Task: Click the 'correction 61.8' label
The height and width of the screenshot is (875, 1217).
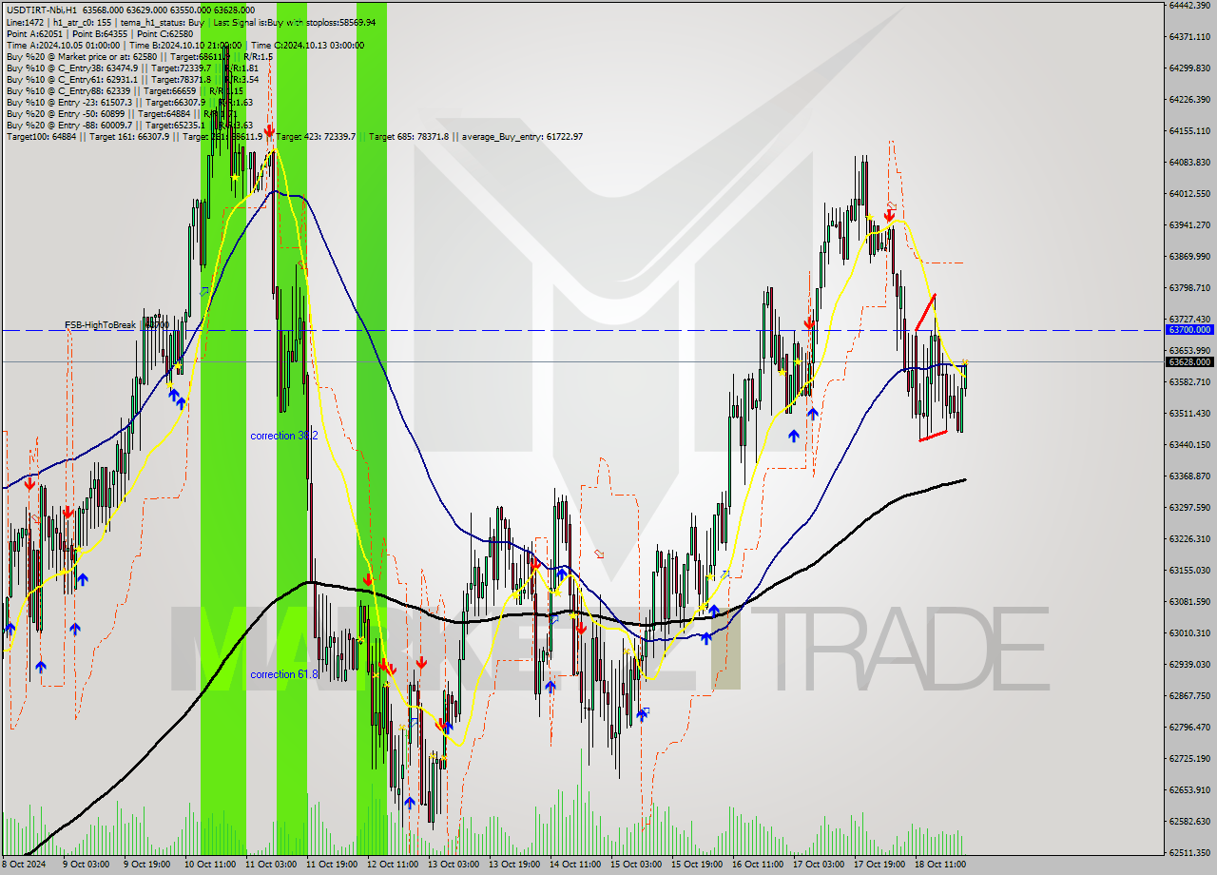Action: (x=284, y=674)
